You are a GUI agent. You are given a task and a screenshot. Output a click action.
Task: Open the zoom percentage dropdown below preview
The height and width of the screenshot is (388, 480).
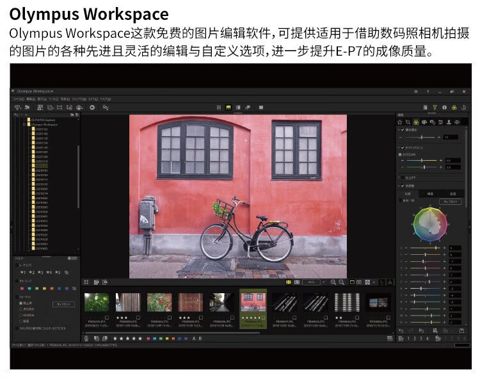(323, 282)
